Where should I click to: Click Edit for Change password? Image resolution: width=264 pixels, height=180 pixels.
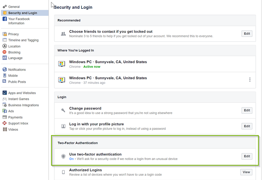[x=247, y=110]
